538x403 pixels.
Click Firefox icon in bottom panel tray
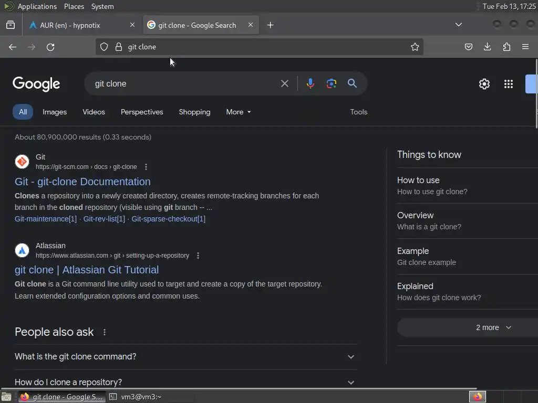tap(478, 397)
